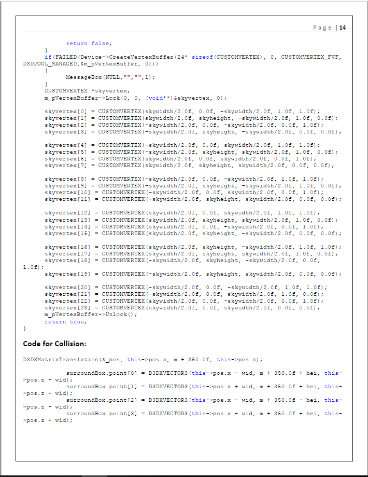
Task: Click the D3DPOOL_MANAGED line
Action: click(x=91, y=64)
